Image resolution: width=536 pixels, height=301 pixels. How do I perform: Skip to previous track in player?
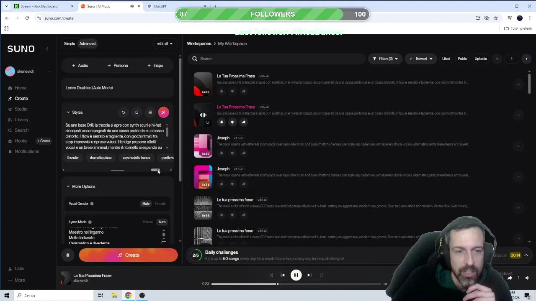pos(283,275)
